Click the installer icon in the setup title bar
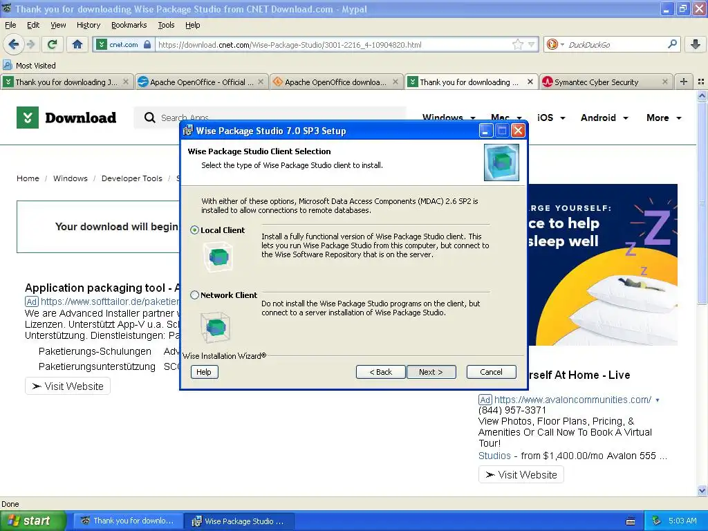 (x=187, y=131)
